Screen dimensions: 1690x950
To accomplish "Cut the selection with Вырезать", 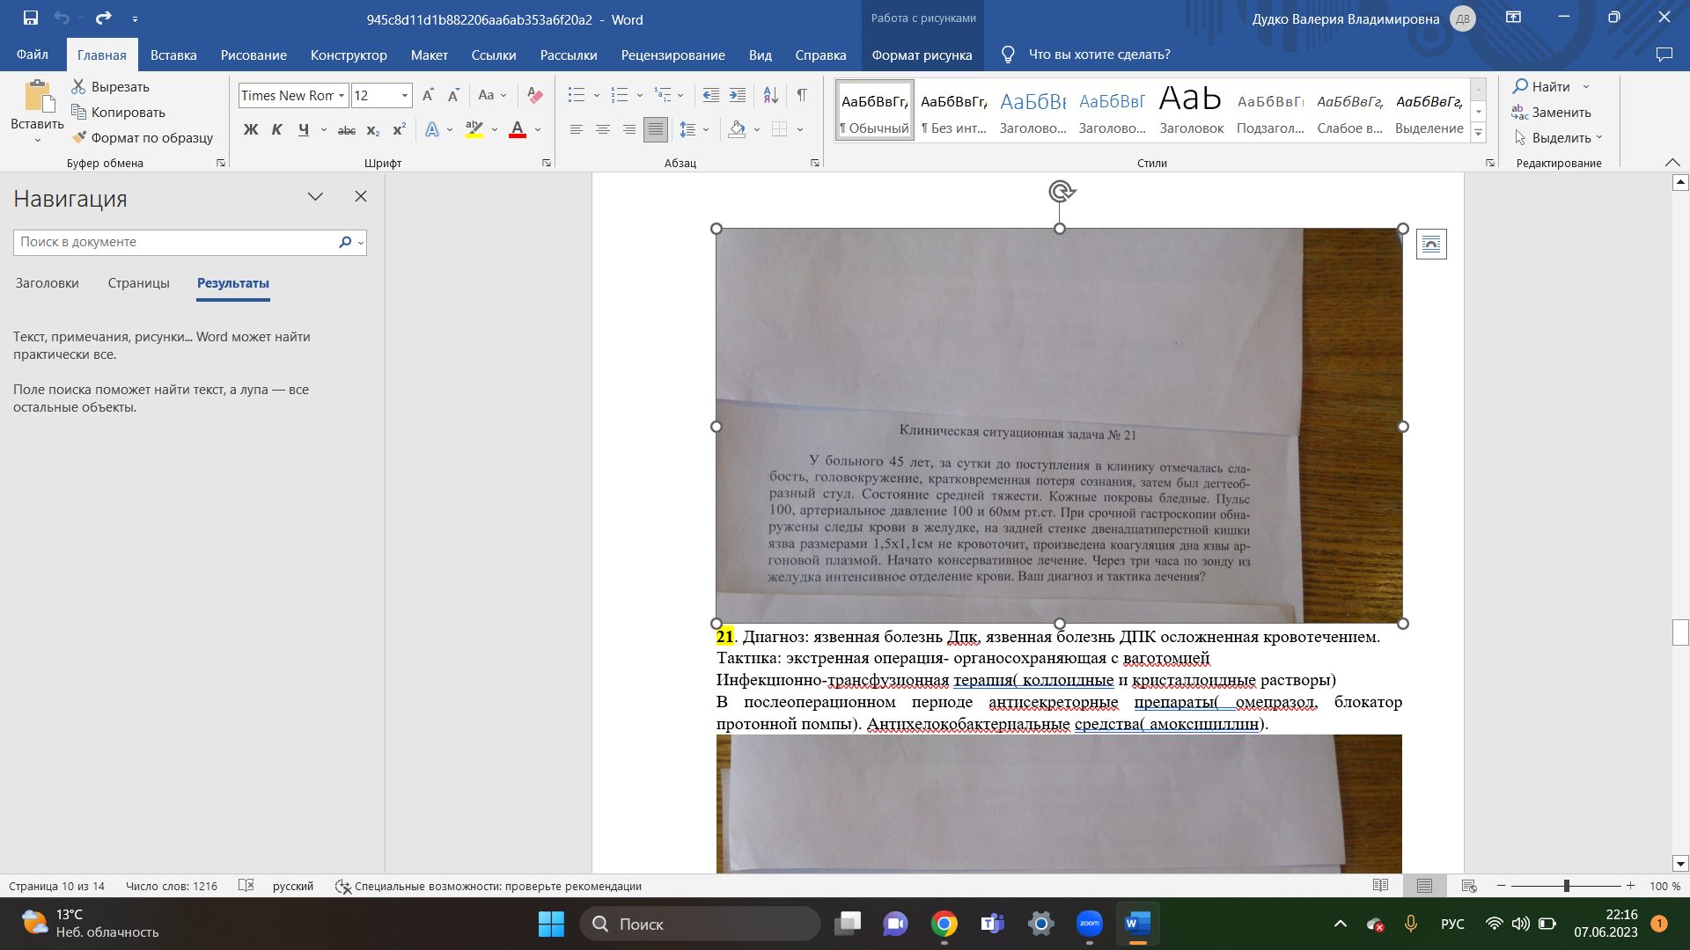I will [111, 86].
